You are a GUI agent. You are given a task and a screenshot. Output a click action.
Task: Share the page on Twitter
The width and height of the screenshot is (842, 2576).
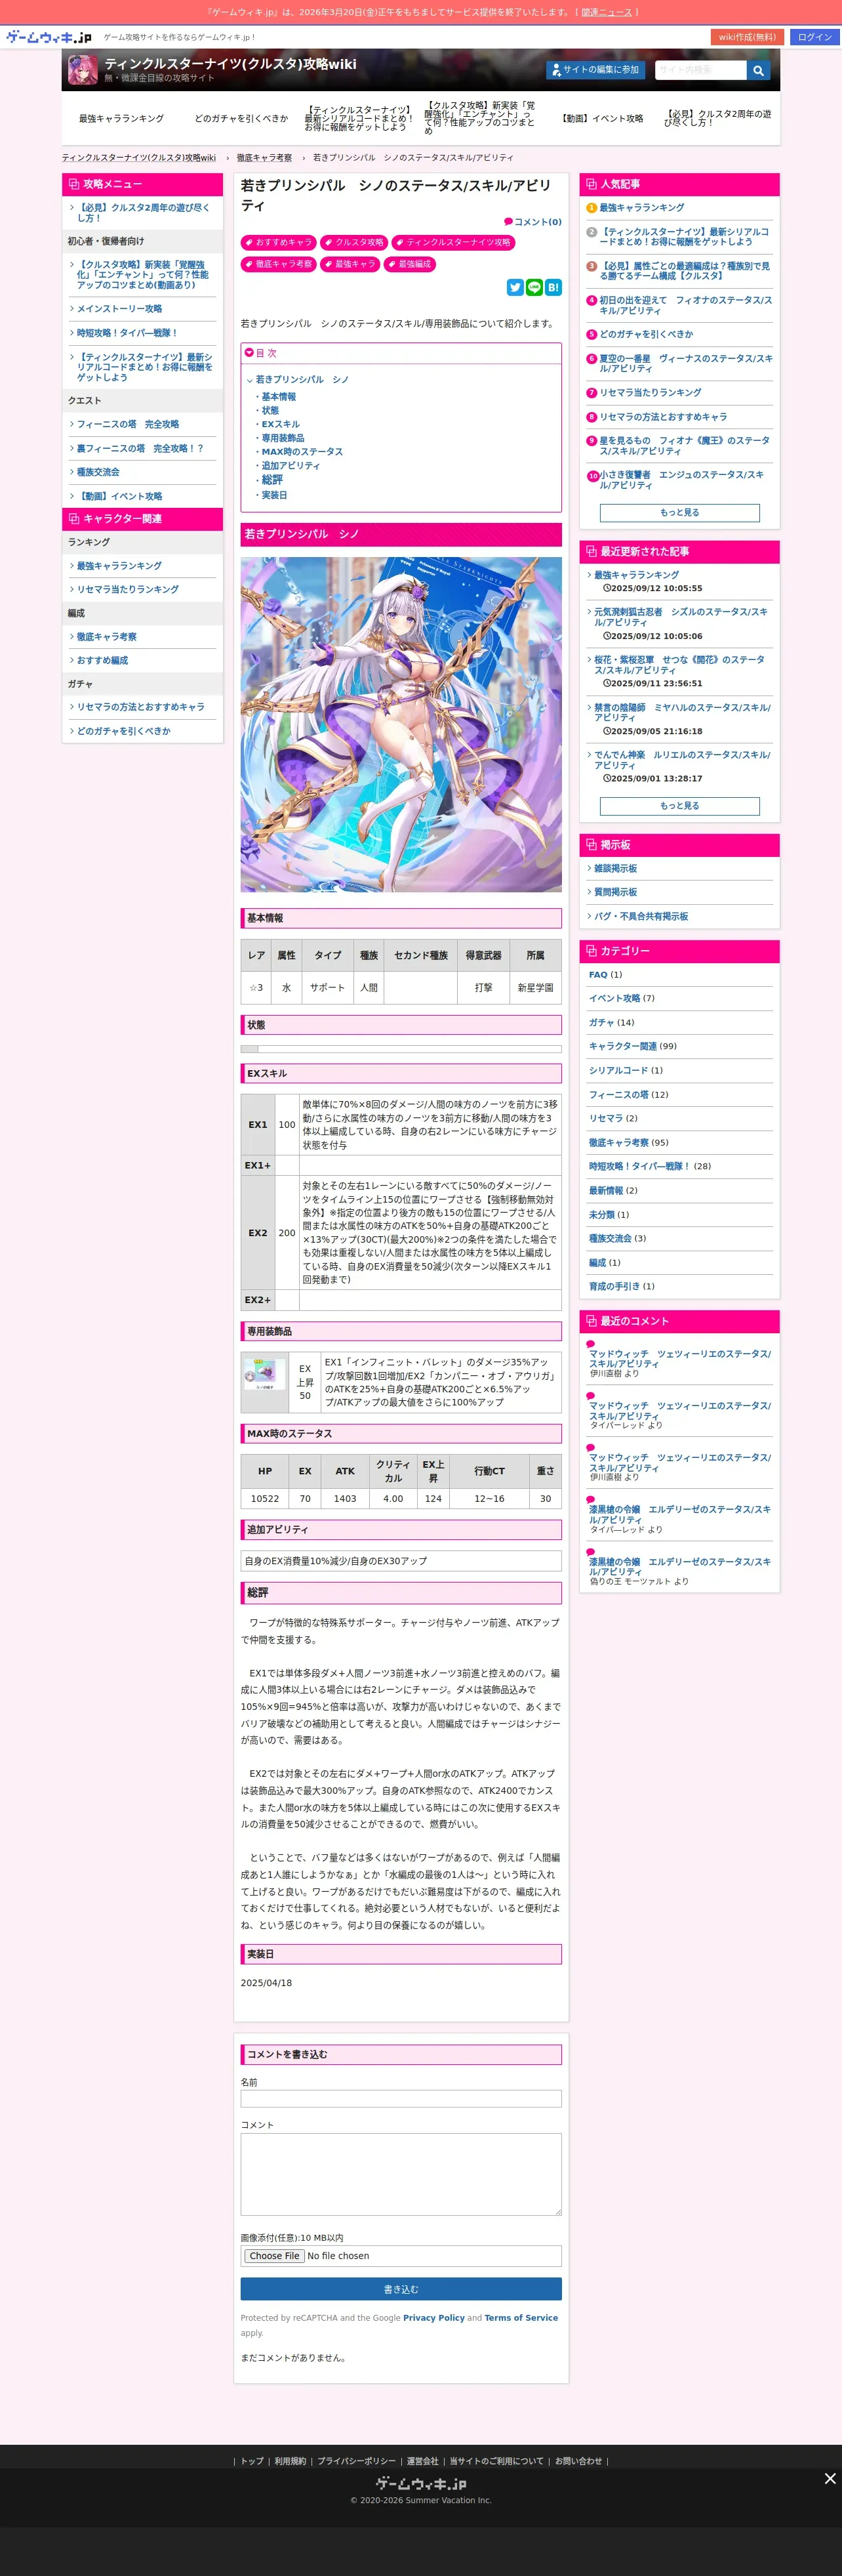tap(515, 287)
